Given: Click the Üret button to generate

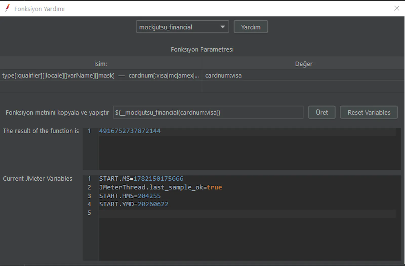Looking at the screenshot, I should [322, 112].
